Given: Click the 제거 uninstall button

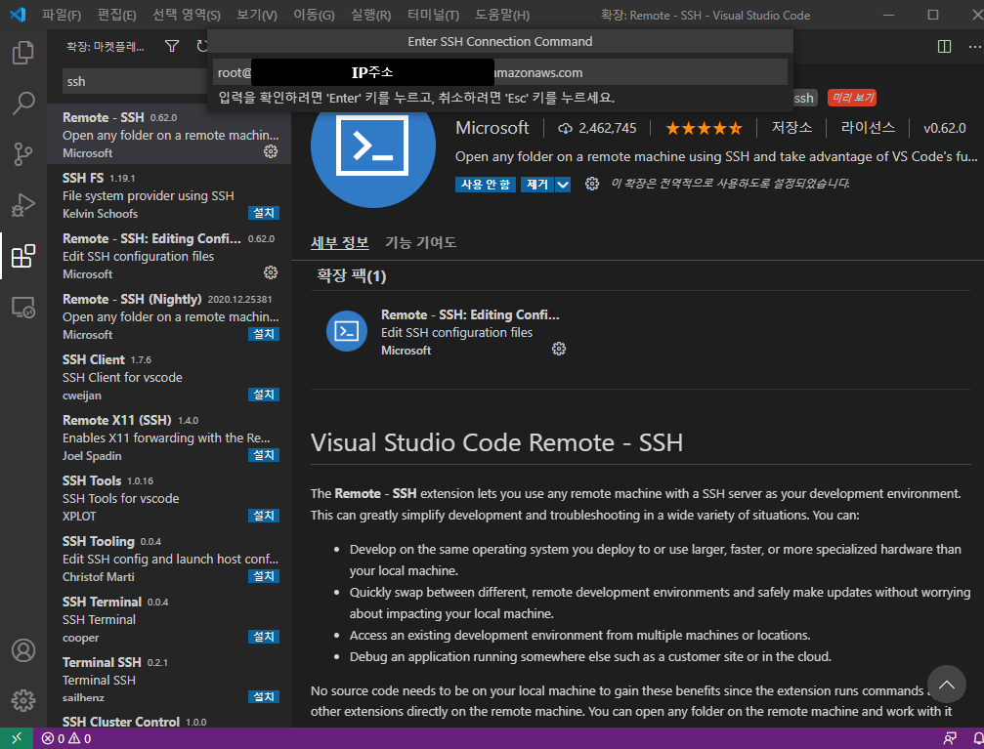Looking at the screenshot, I should pyautogui.click(x=537, y=185).
